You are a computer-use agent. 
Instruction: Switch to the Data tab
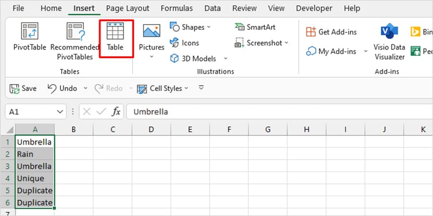coord(212,8)
